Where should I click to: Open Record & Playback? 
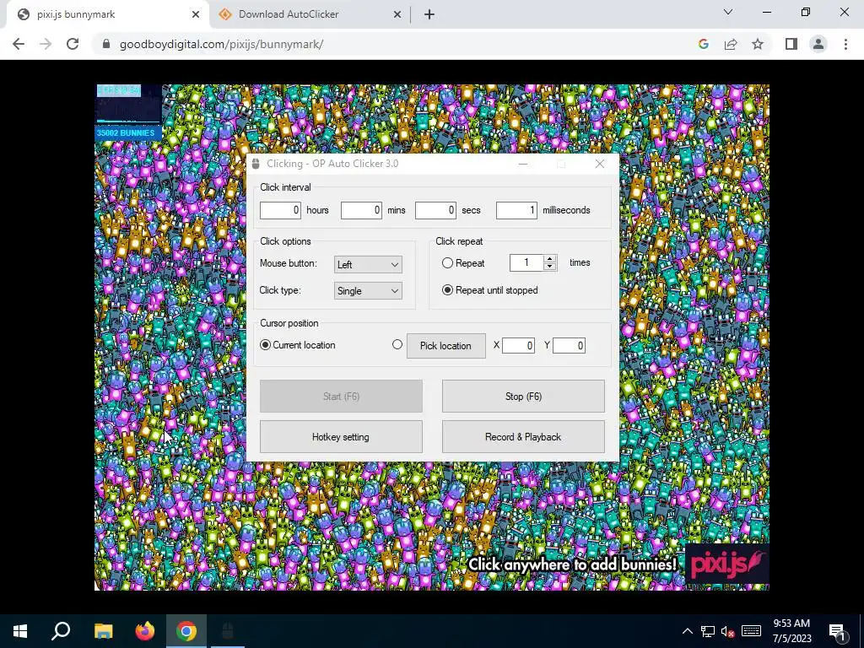pyautogui.click(x=523, y=437)
